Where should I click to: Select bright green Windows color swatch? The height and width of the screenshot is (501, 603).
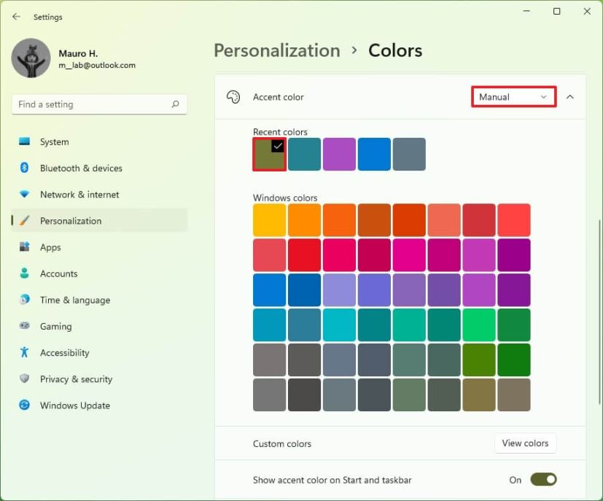479,325
